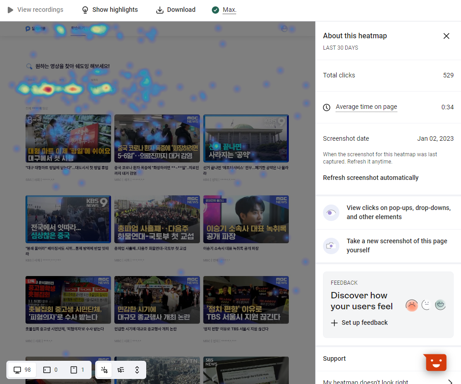Select the happy face feedback emoji

pyautogui.click(x=440, y=305)
